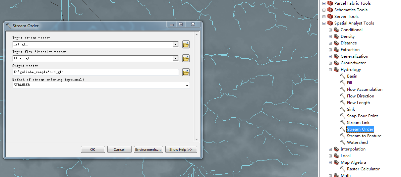The width and height of the screenshot is (401, 177).
Task: Open the Watershed tool
Action: 357,143
